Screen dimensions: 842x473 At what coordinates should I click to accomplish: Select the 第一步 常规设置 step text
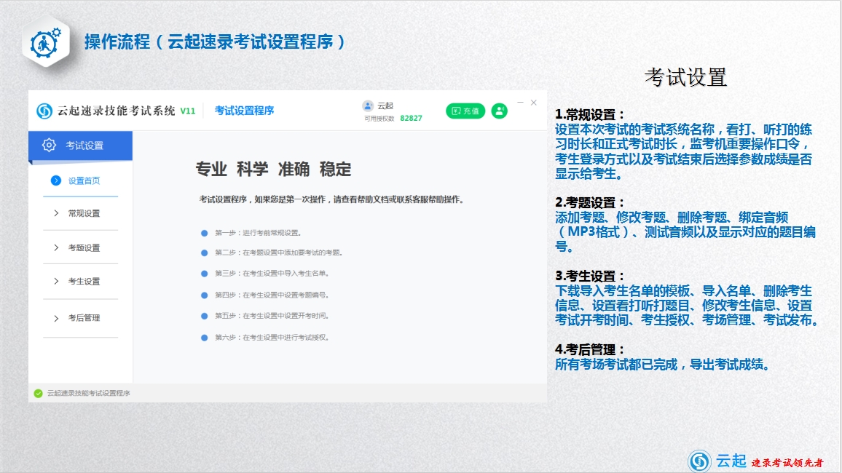[258, 233]
